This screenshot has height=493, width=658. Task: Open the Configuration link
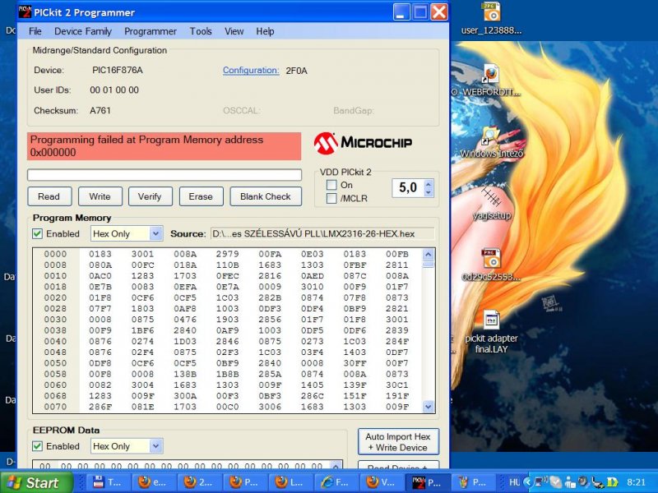251,70
